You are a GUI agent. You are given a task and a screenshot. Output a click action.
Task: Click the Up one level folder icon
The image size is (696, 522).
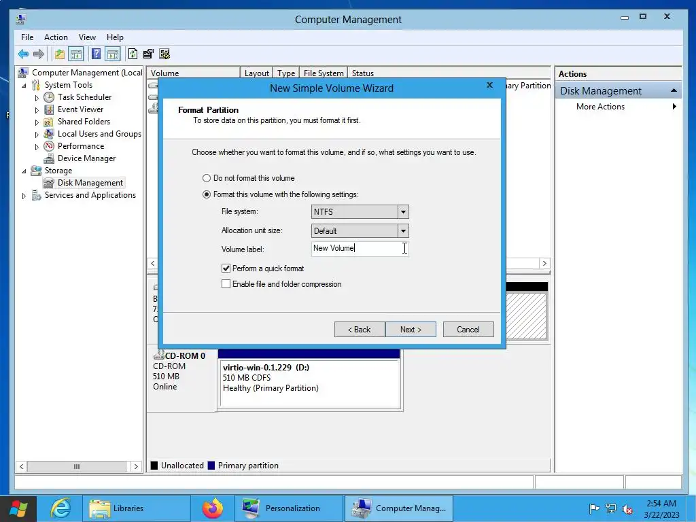tap(60, 54)
